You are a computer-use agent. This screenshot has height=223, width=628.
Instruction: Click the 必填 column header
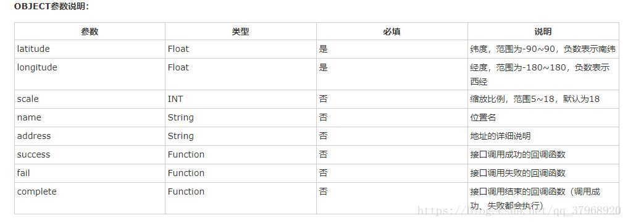(x=392, y=32)
